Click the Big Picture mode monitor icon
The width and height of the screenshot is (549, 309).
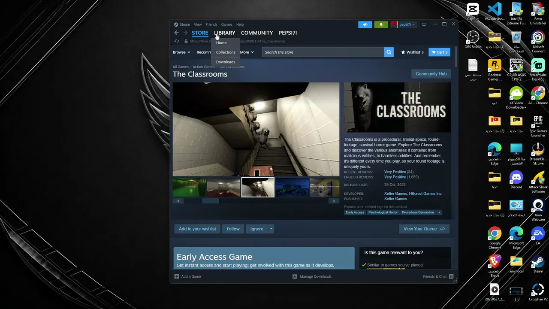(424, 24)
